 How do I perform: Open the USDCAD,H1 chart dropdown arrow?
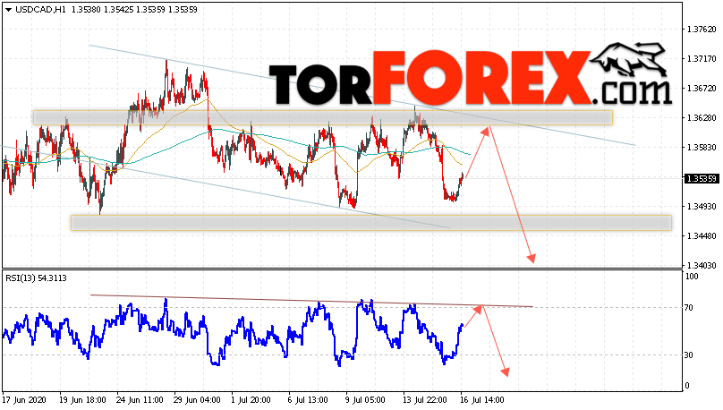click(8, 10)
